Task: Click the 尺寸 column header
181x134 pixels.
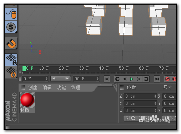Action: coord(168,87)
